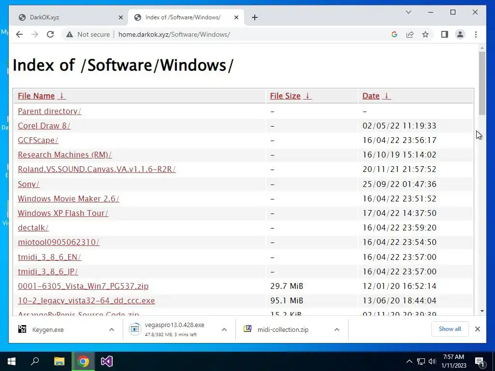
Task: Open Windows Start menu
Action: point(12,361)
